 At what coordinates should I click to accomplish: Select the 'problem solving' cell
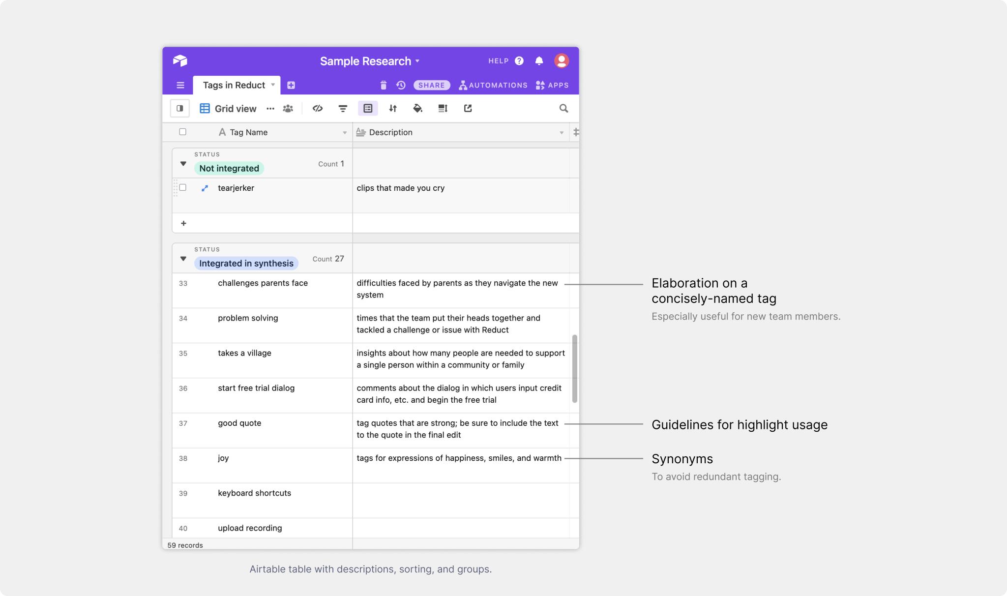coord(263,326)
